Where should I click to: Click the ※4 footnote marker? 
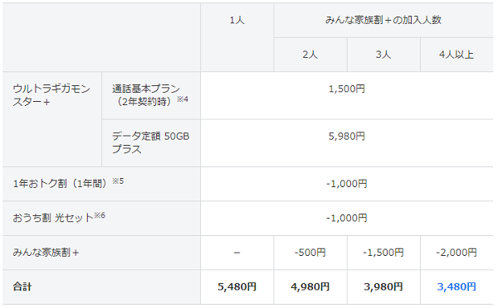click(183, 99)
